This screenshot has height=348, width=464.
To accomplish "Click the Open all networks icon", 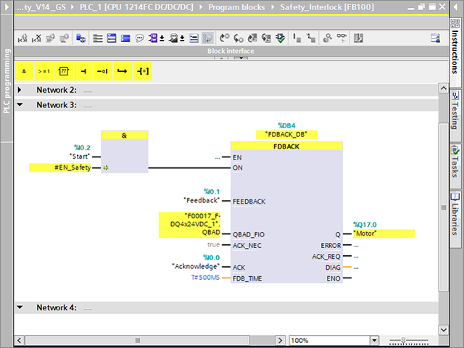I will [x=98, y=38].
